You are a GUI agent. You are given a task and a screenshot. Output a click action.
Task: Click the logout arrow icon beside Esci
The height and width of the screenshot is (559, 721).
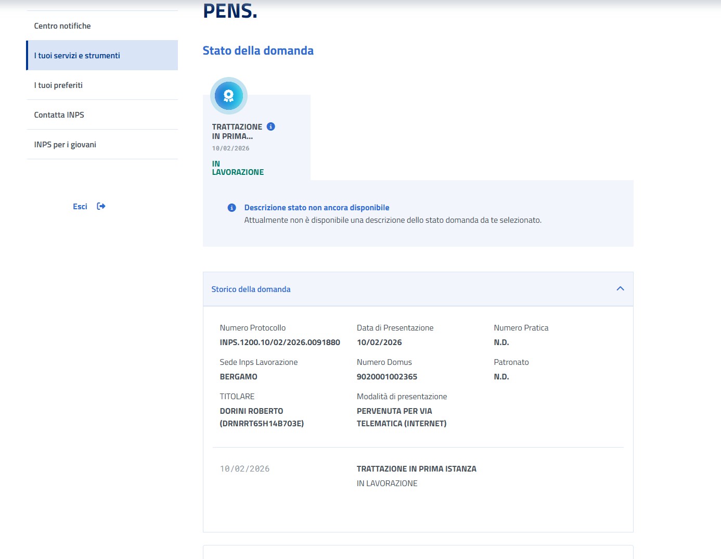101,207
